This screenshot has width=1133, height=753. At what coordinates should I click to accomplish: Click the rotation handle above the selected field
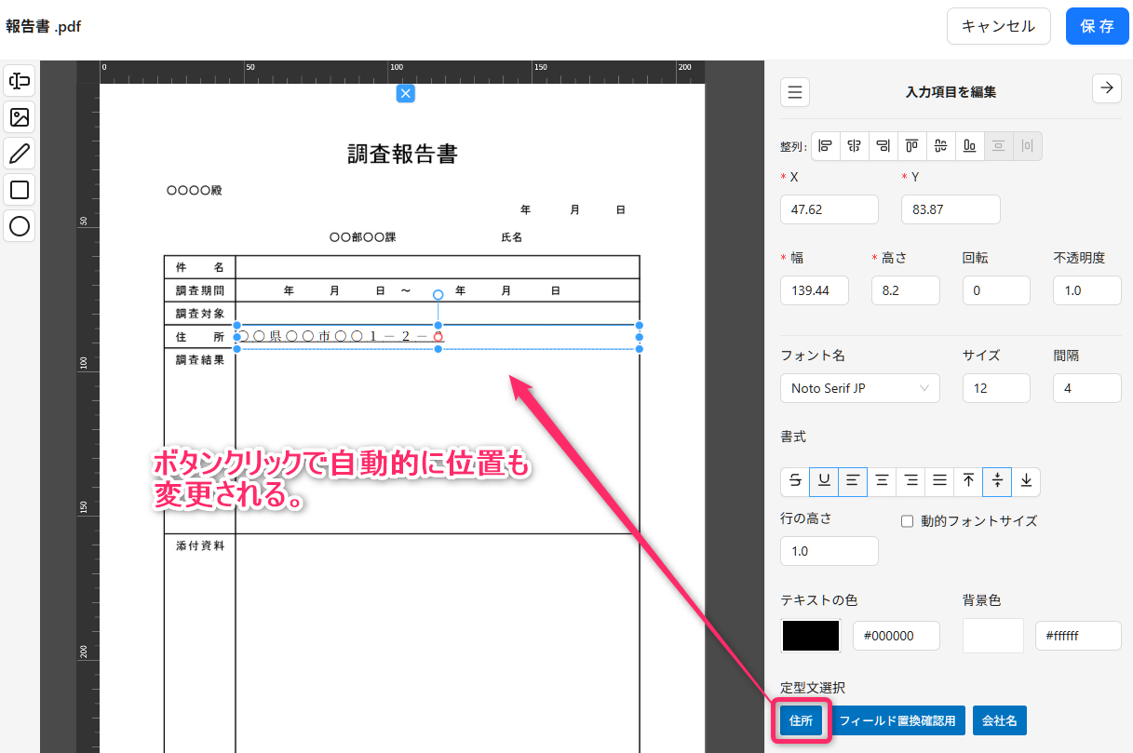coord(438,294)
